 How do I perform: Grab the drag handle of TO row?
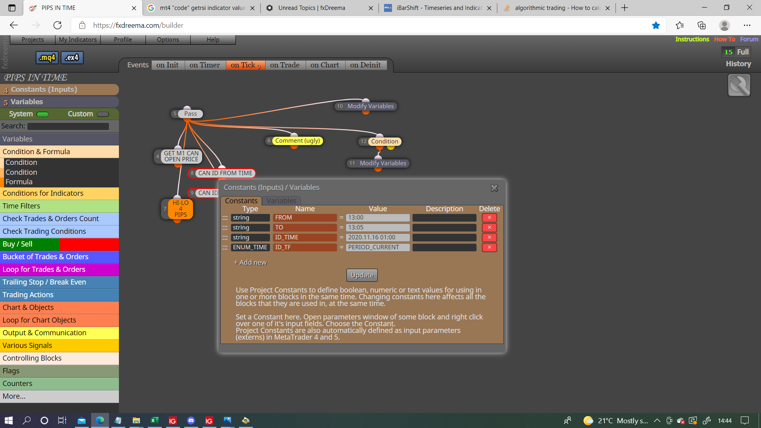coord(225,228)
